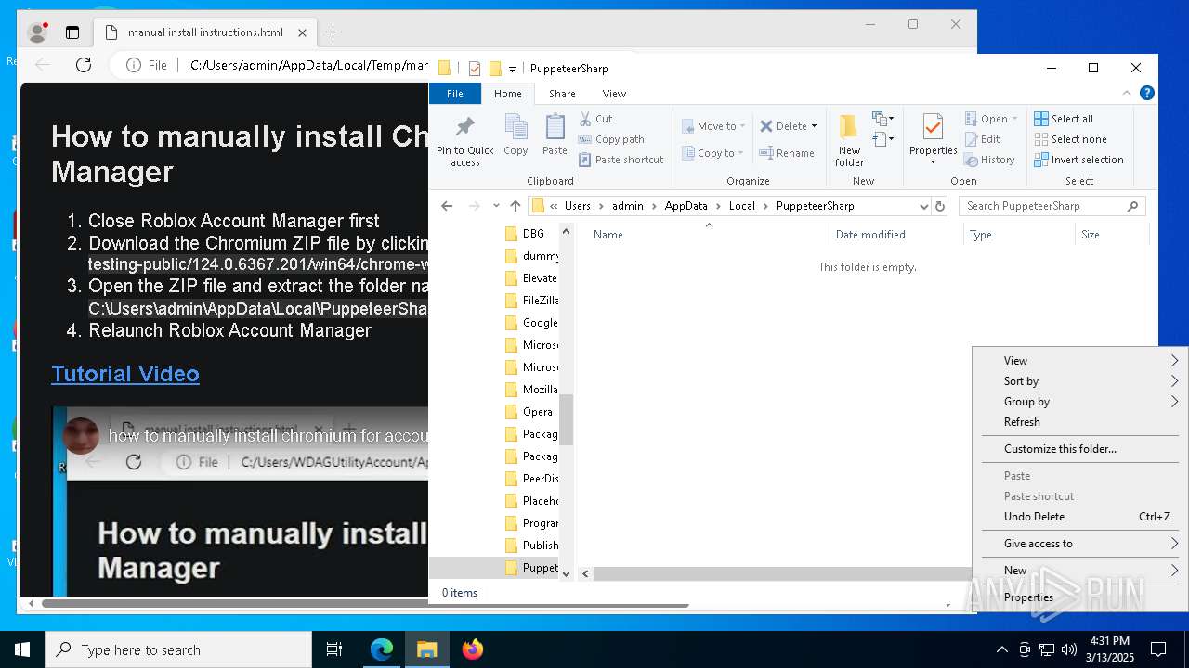1189x668 pixels.
Task: Open Task View from the taskbar
Action: click(334, 649)
